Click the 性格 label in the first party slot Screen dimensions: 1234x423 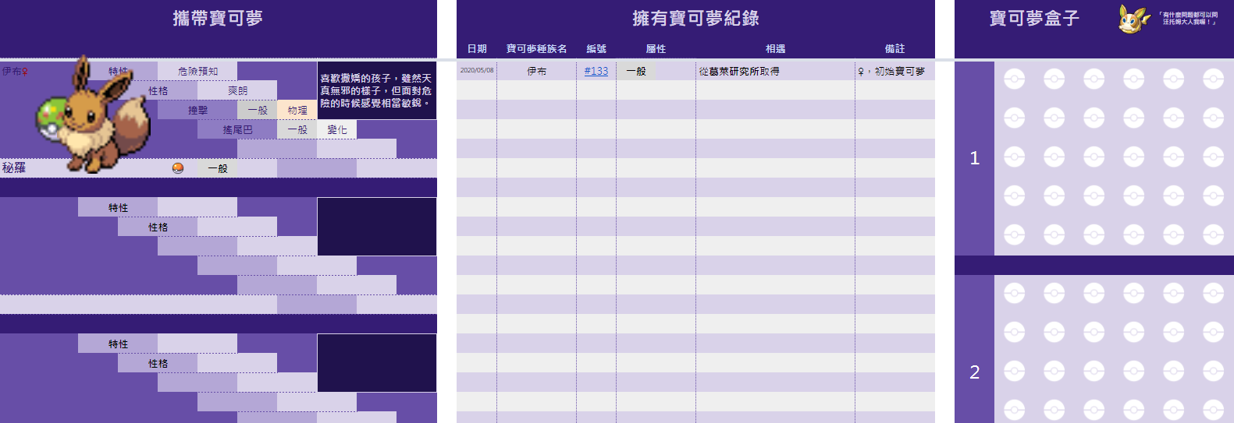pos(158,90)
